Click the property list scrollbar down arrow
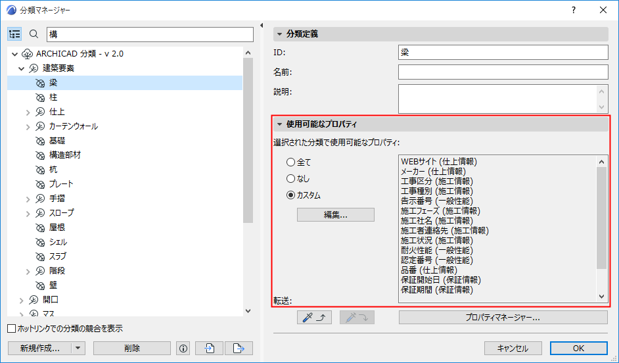619x363 pixels. tap(602, 296)
